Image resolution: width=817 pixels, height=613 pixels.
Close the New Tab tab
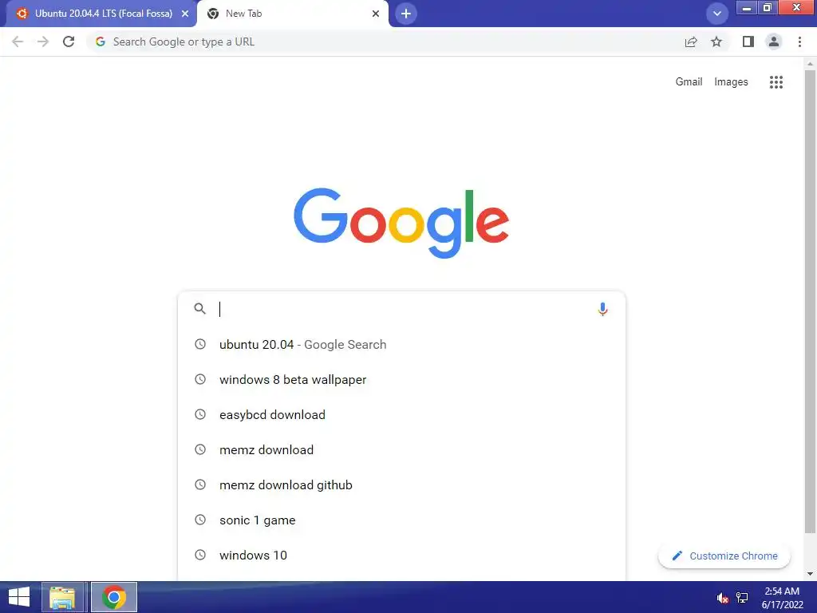coord(376,14)
